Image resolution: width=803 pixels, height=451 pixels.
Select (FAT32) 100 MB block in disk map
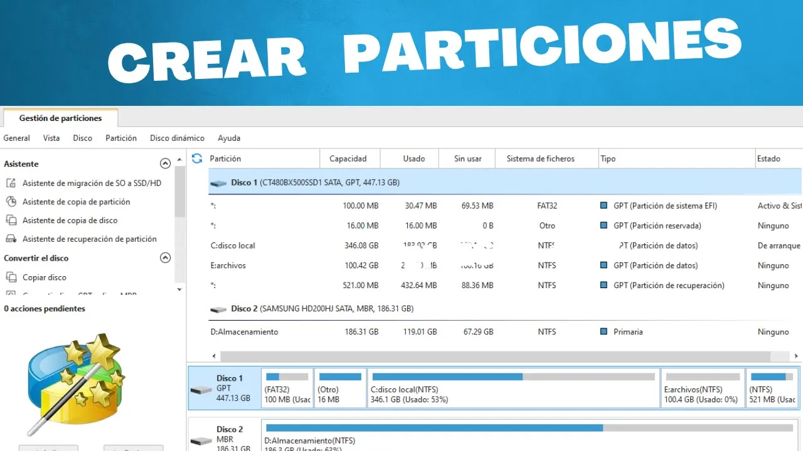(287, 388)
